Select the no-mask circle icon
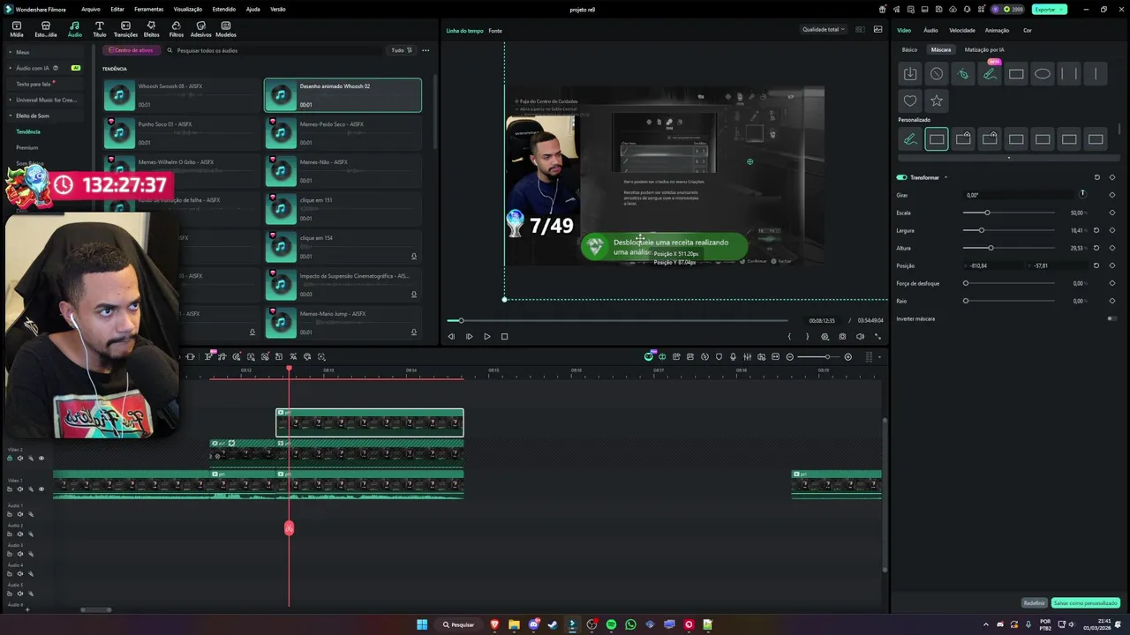Image resolution: width=1130 pixels, height=635 pixels. 937,74
